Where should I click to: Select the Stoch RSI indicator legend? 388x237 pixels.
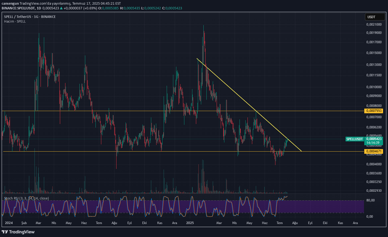click(x=26, y=198)
